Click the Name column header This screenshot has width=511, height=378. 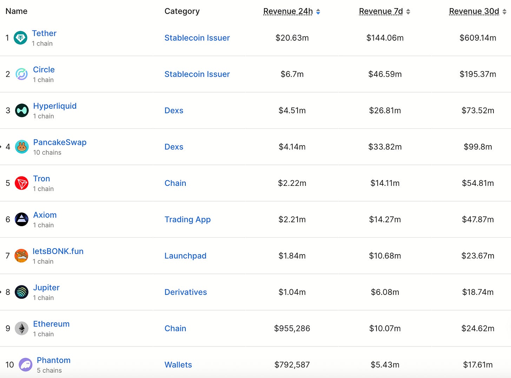point(16,11)
